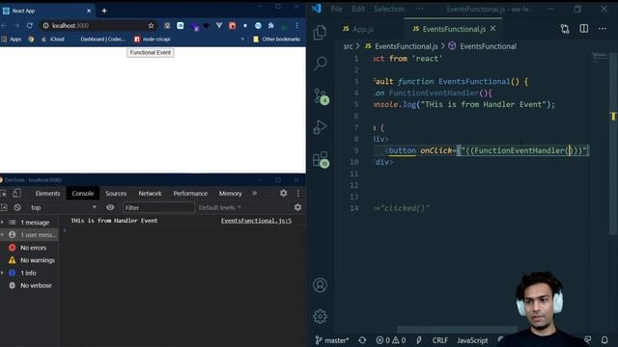Change the CRLF line ending setting

(440, 340)
